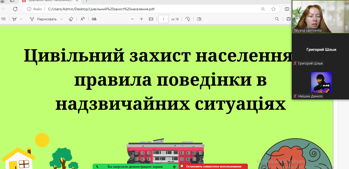Viewport: 349px width, 169px height.
Task: Click Остановить совместное использование button
Action: (x=214, y=166)
